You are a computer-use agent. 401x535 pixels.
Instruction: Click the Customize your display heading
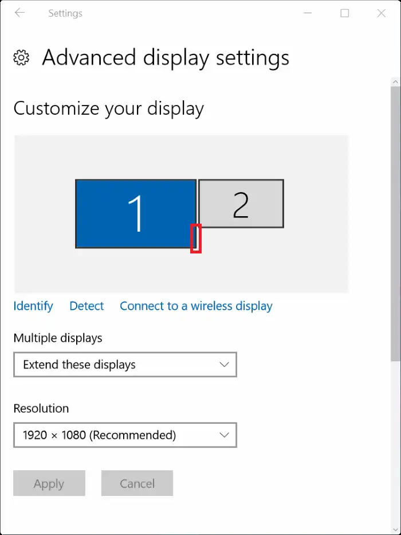109,108
